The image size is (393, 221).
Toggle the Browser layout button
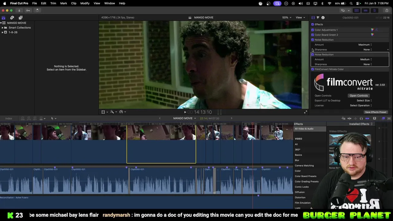[x=356, y=10]
